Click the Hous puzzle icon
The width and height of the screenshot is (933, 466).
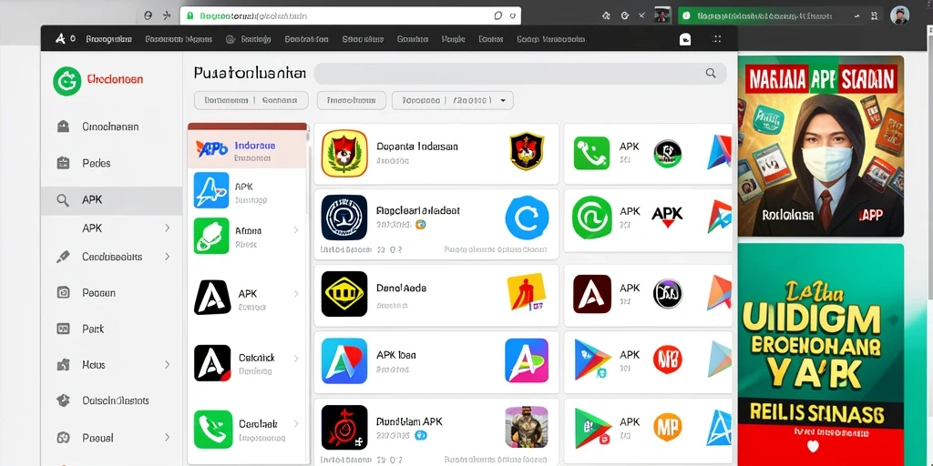click(x=63, y=364)
